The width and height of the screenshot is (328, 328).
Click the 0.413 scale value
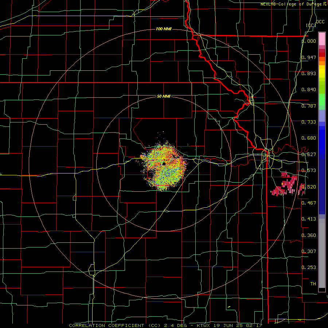click(309, 219)
